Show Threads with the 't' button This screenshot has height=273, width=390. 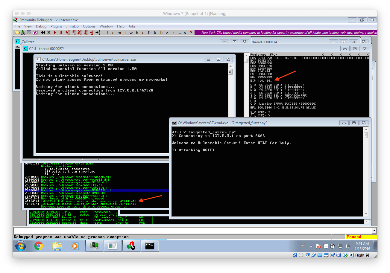pyautogui.click(x=125, y=33)
